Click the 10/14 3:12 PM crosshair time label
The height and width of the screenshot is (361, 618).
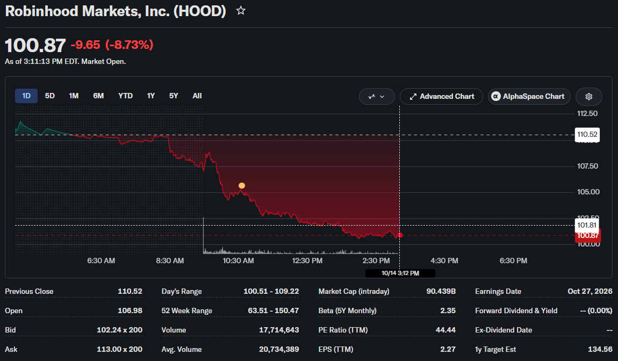400,273
